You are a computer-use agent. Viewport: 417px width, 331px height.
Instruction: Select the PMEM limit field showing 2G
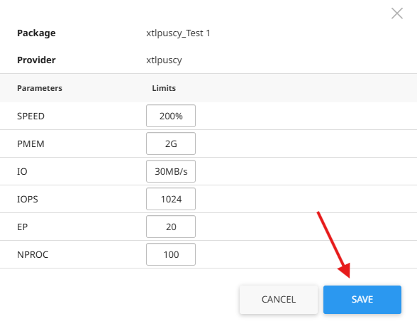click(171, 143)
